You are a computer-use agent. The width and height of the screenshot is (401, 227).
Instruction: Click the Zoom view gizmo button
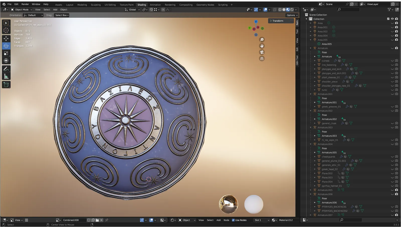tap(262, 40)
